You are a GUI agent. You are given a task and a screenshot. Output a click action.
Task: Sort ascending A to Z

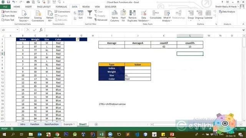pos(75,13)
